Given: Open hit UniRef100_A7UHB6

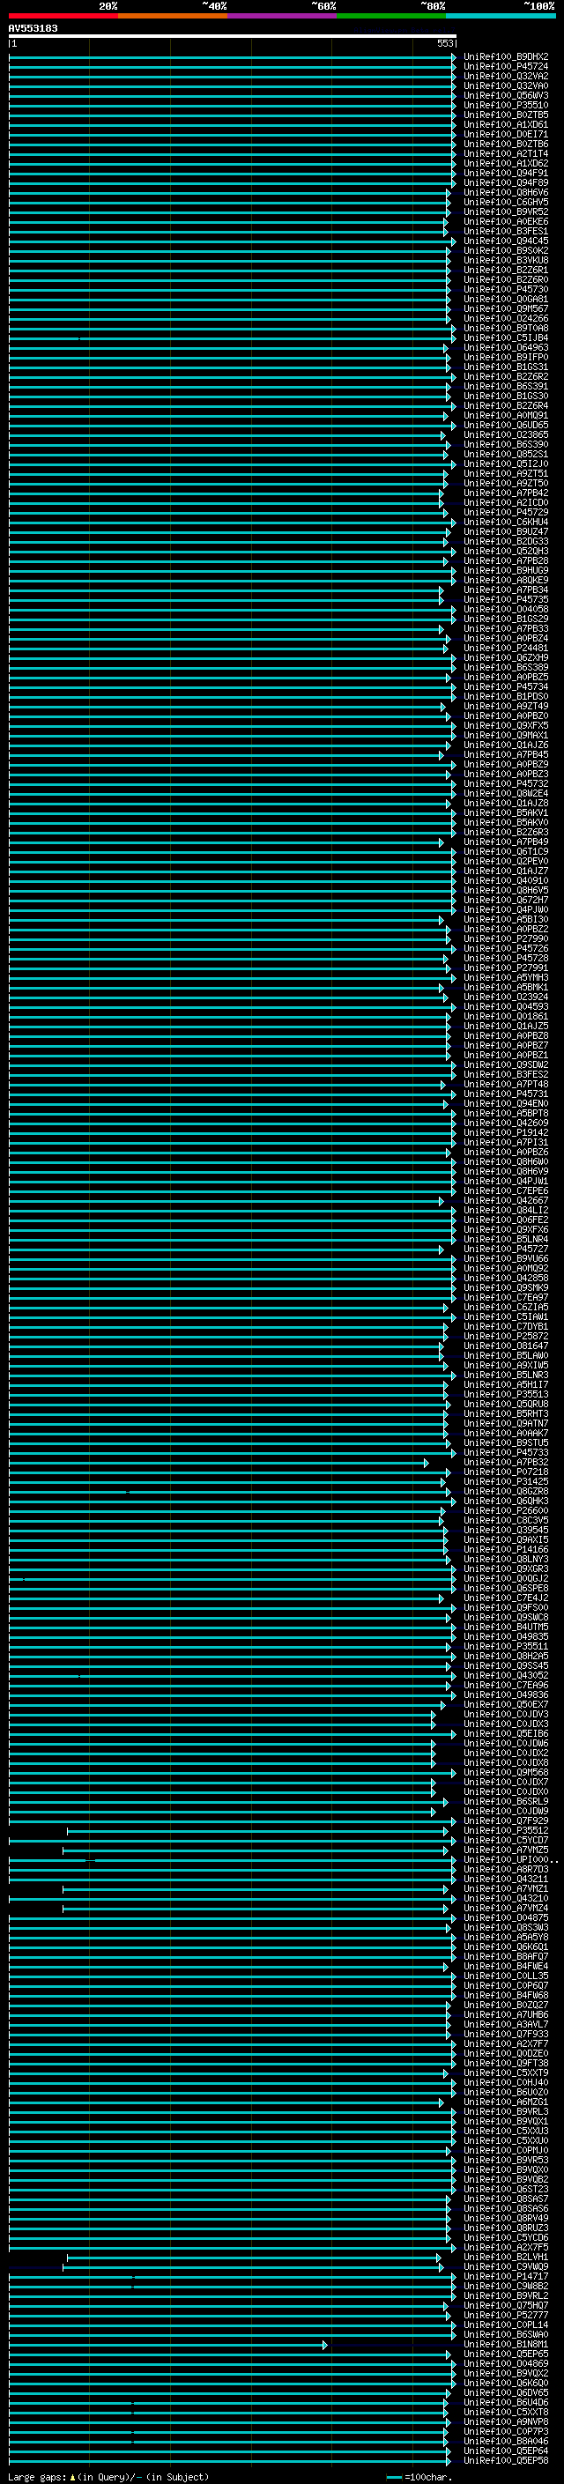Looking at the screenshot, I should 506,2014.
